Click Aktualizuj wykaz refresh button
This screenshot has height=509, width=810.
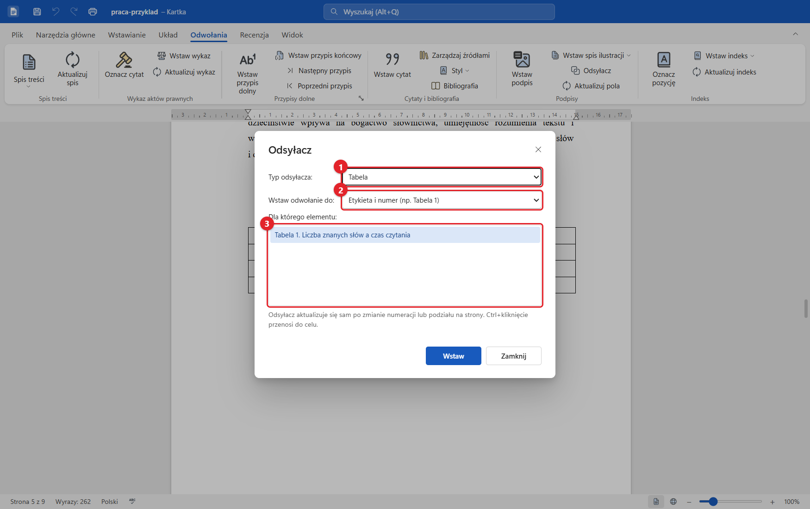coord(184,72)
